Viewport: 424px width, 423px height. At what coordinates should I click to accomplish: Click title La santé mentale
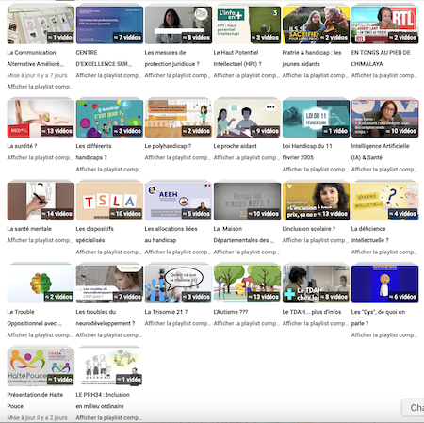point(29,229)
